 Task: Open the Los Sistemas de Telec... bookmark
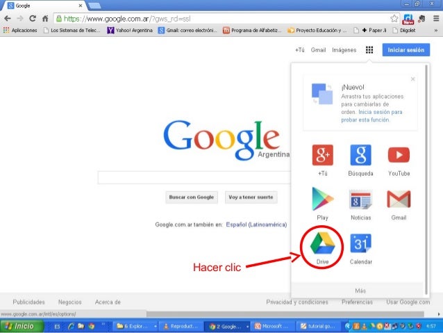(72, 30)
